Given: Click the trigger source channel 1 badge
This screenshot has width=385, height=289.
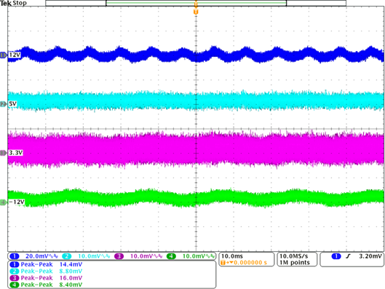Looking at the screenshot, I should pyautogui.click(x=336, y=256).
